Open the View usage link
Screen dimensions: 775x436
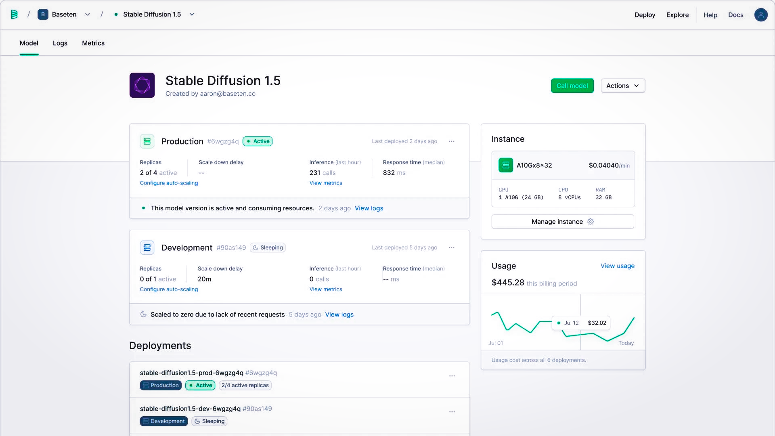coord(618,266)
